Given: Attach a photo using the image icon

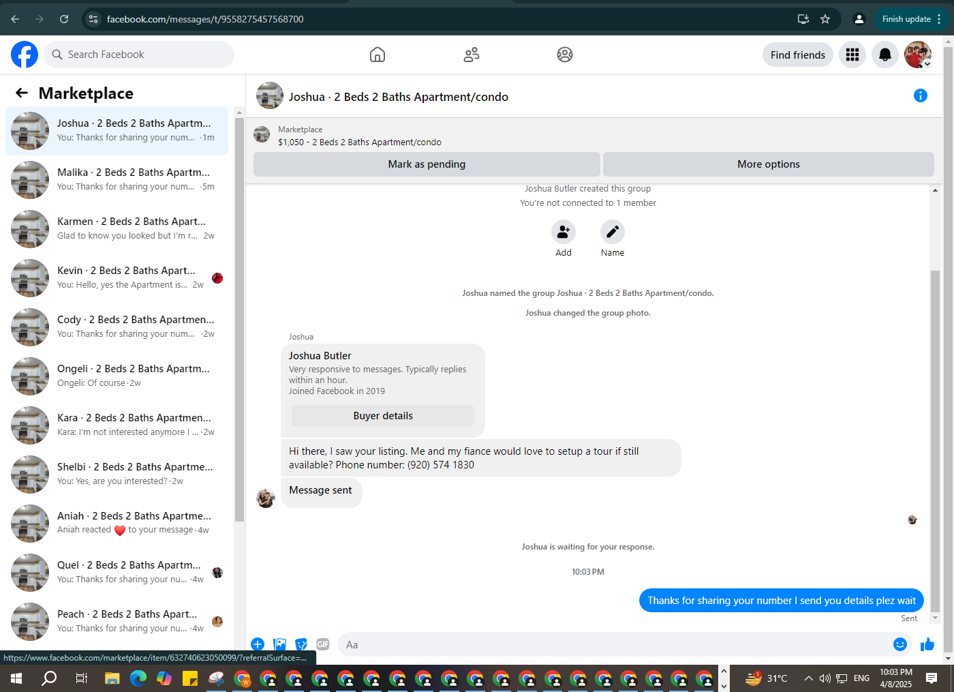Looking at the screenshot, I should (279, 644).
